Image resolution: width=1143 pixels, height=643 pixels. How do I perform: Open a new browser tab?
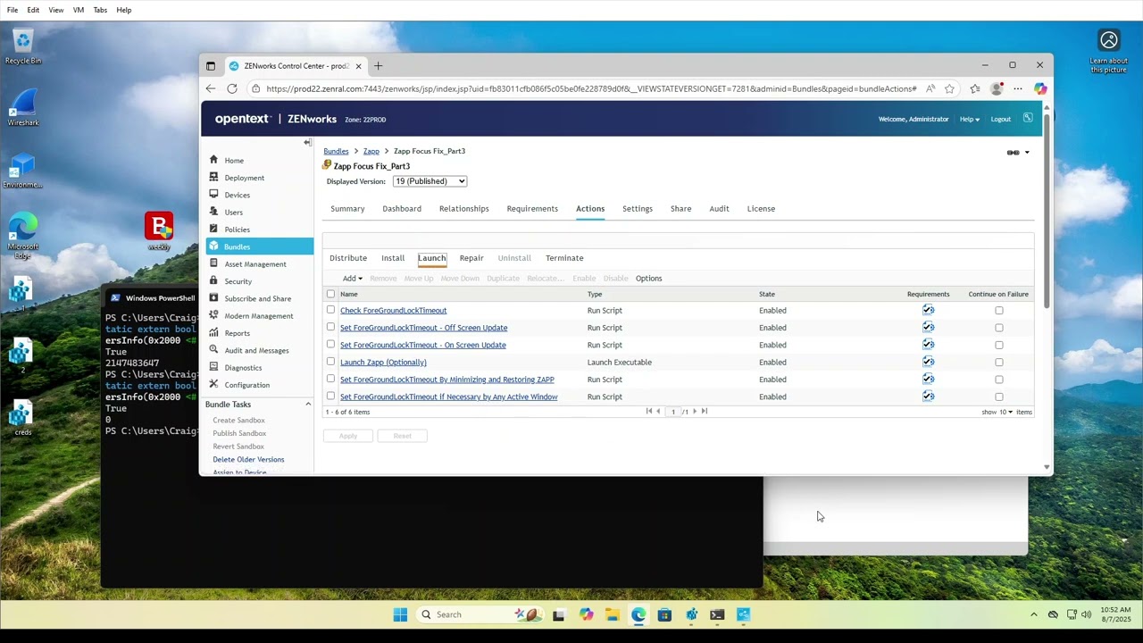coord(378,65)
